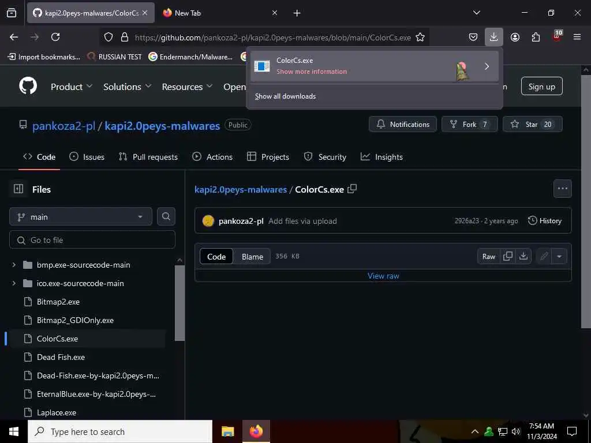Click the padlock site security icon
The image size is (591, 443).
(125, 37)
